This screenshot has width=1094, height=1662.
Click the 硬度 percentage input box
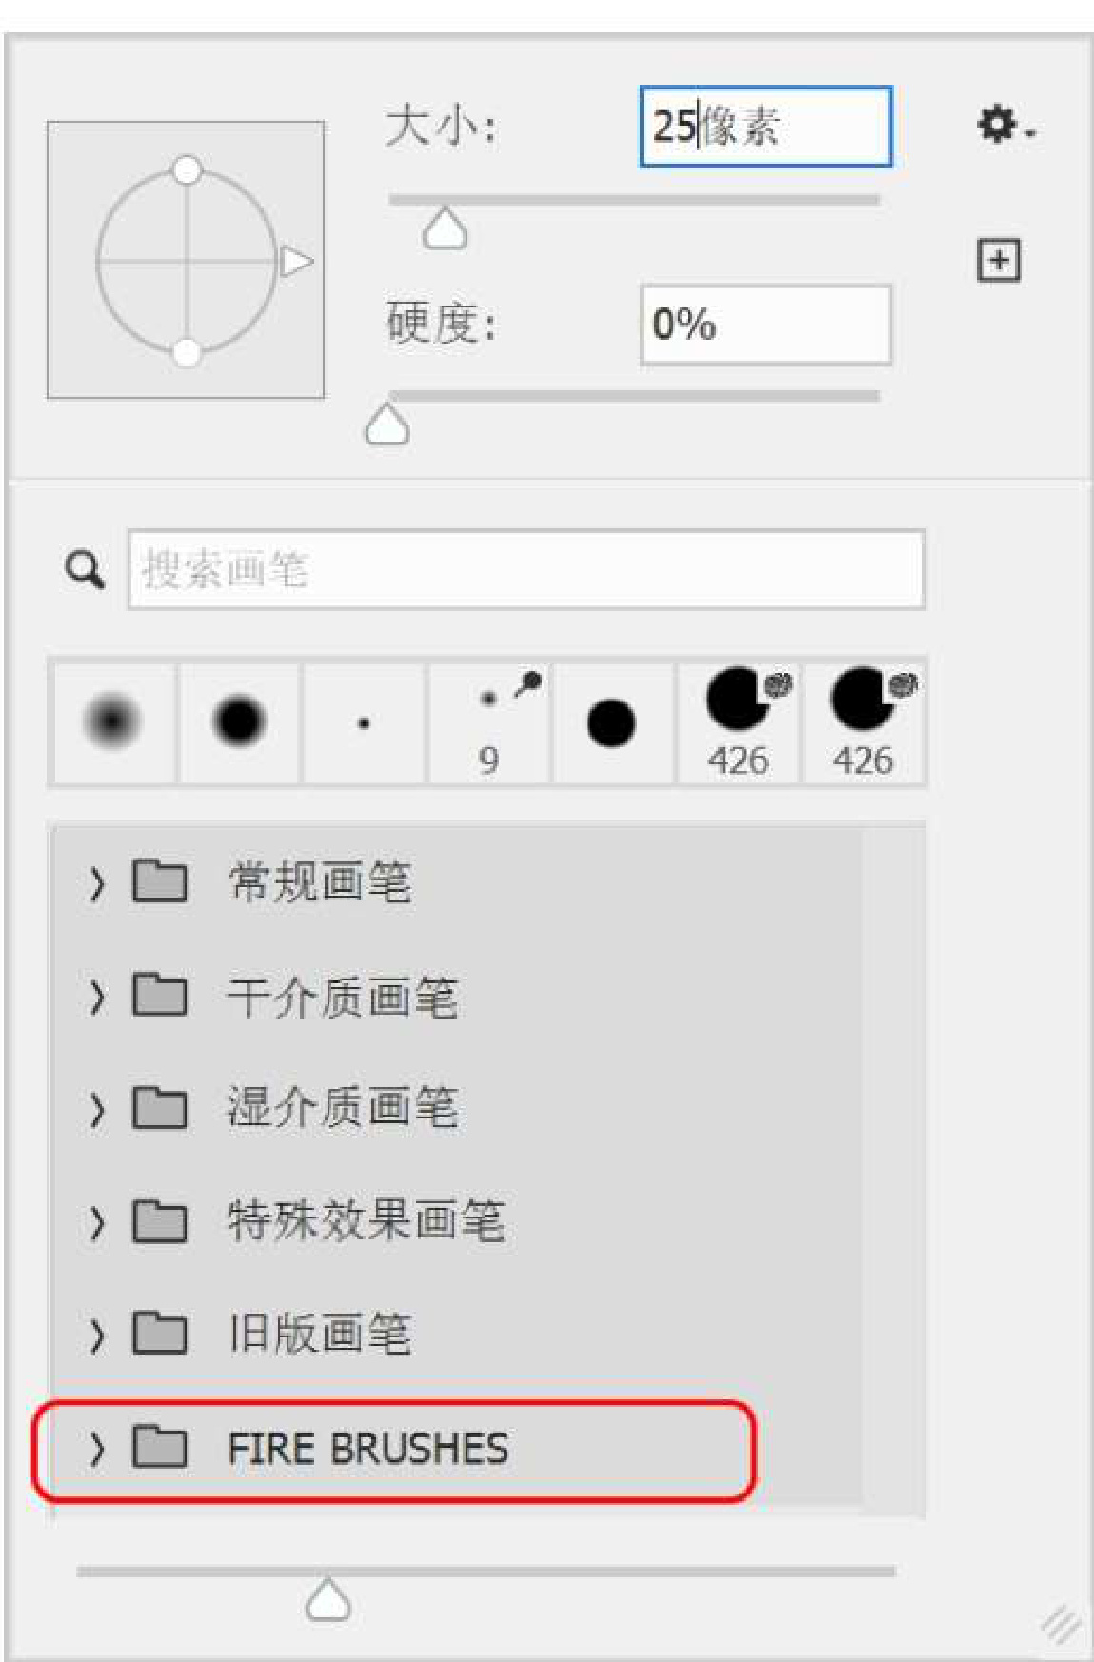[765, 325]
